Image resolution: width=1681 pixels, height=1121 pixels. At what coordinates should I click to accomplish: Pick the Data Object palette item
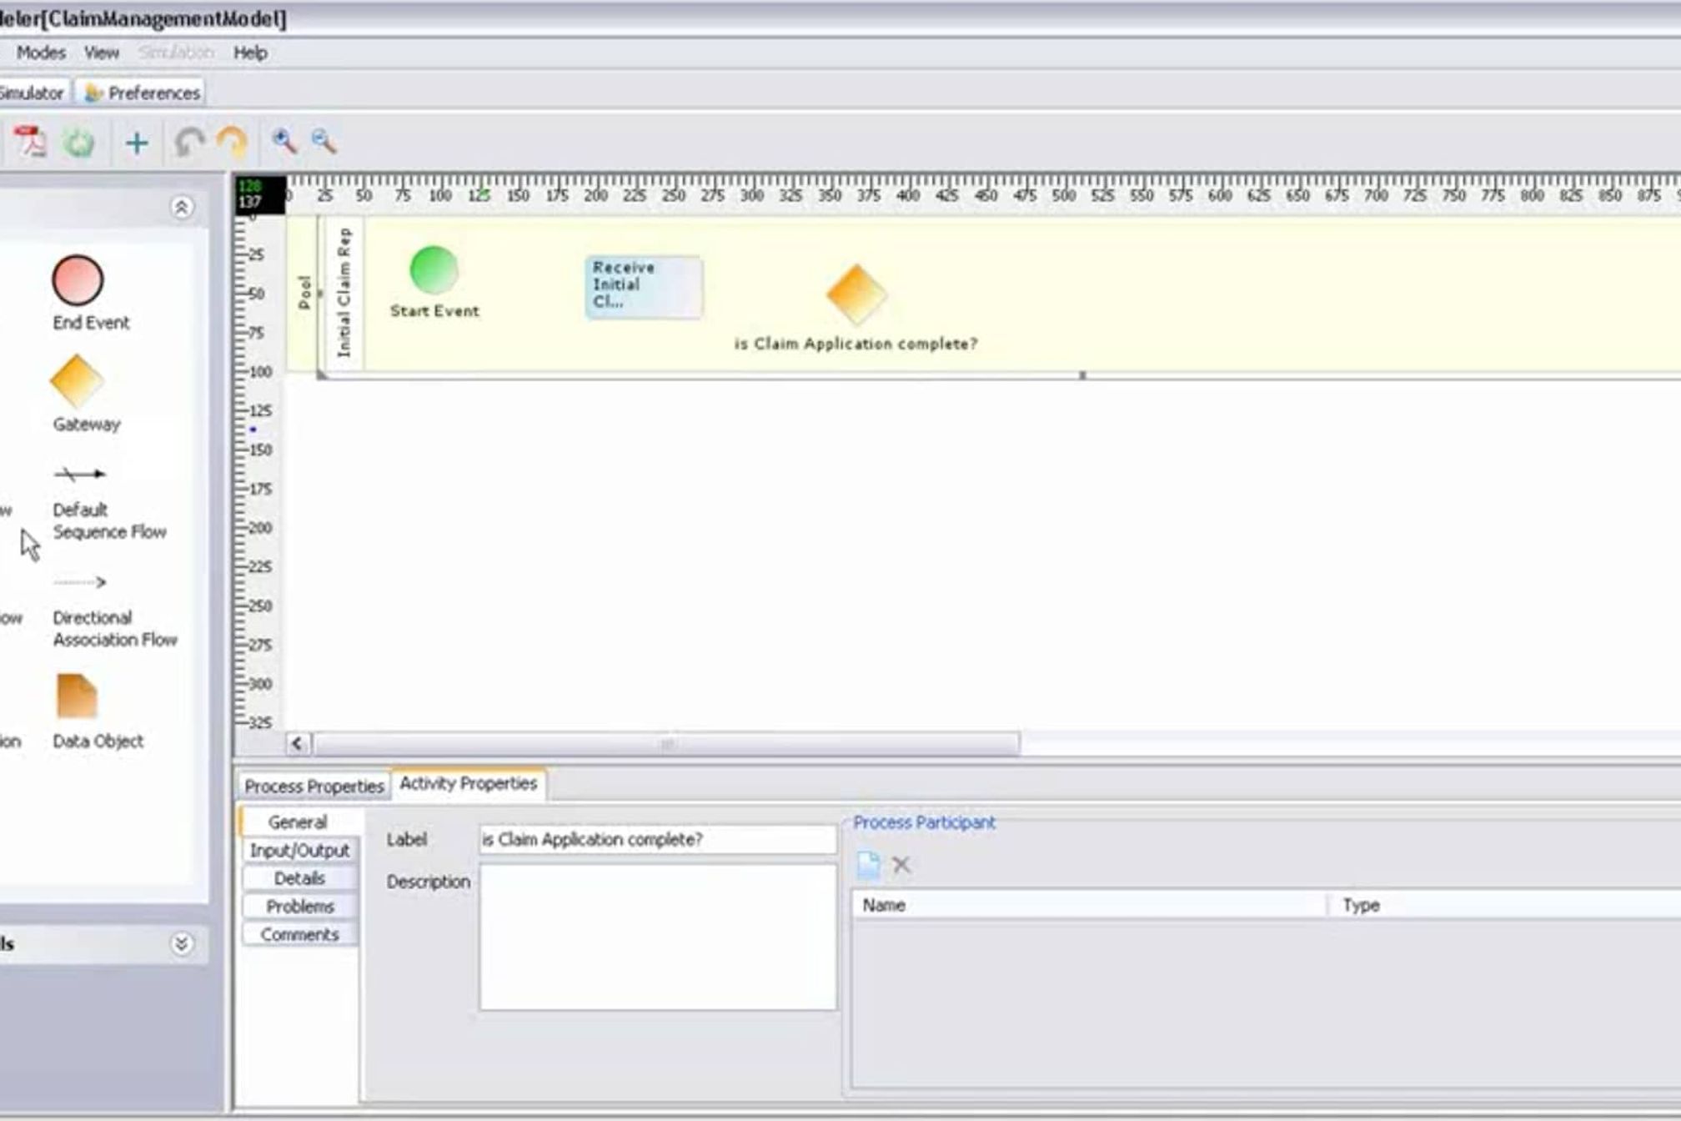[x=78, y=696]
